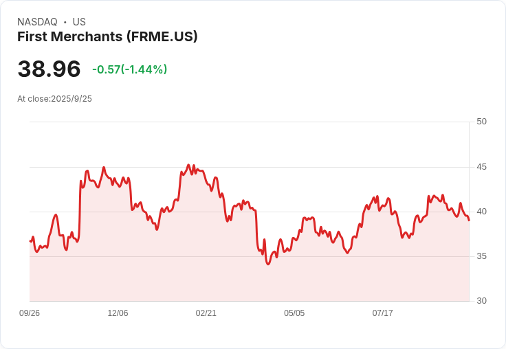This screenshot has height=349, width=506.
Task: Click the 40 label on the price axis
Action: pyautogui.click(x=481, y=212)
